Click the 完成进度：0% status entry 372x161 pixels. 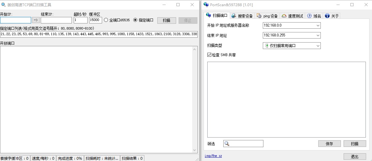tap(70, 158)
